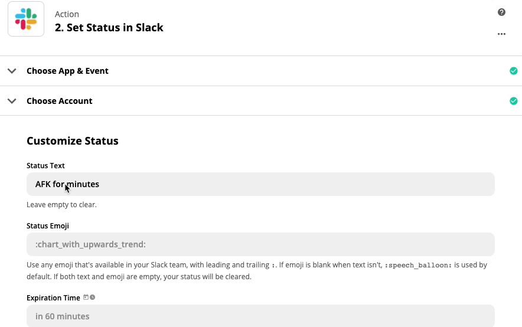The width and height of the screenshot is (522, 327).
Task: Click the Leave empty to clear hint
Action: point(61,205)
